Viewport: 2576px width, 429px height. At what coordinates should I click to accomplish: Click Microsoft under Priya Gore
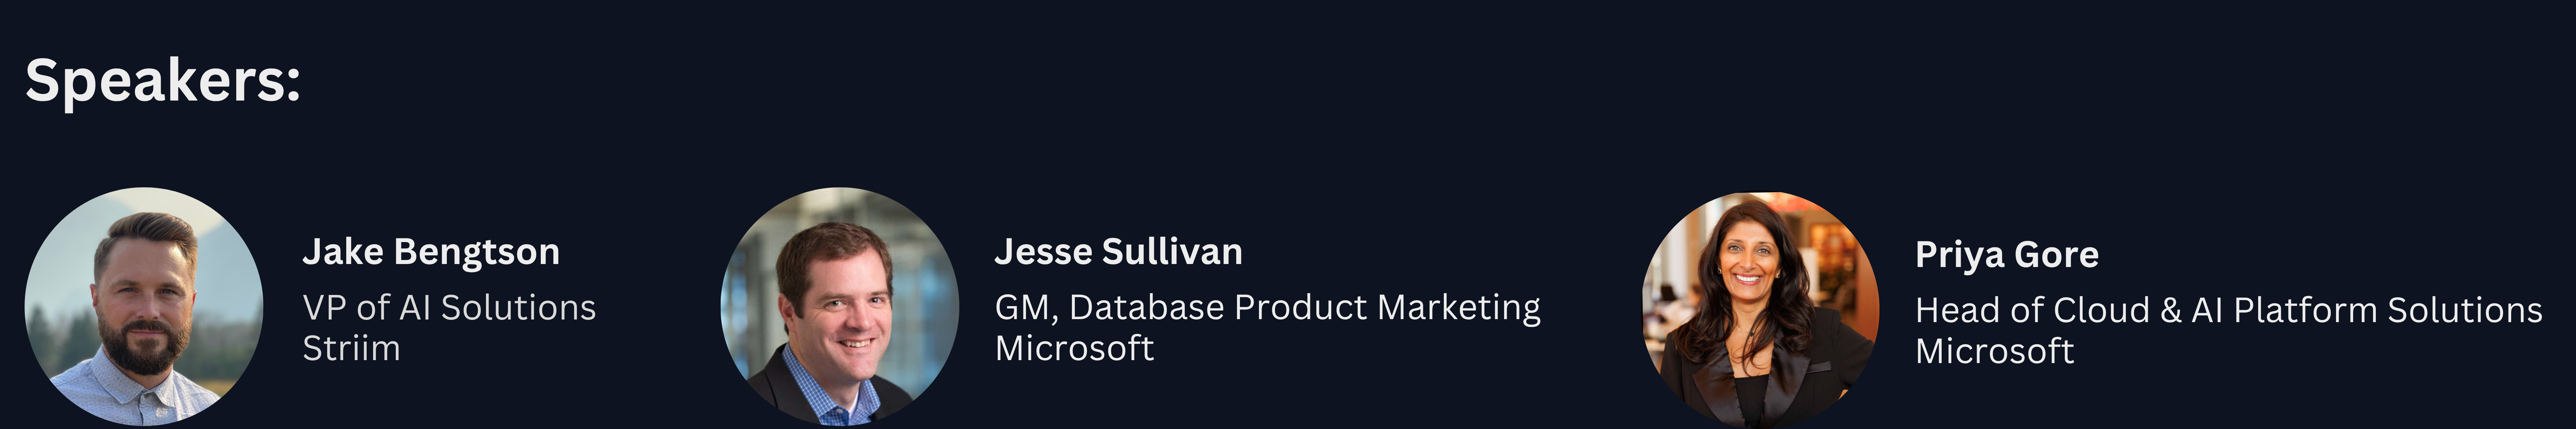pos(1994,352)
